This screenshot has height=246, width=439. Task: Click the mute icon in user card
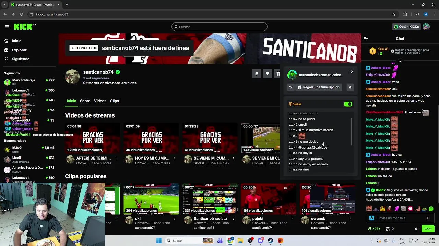350,87
